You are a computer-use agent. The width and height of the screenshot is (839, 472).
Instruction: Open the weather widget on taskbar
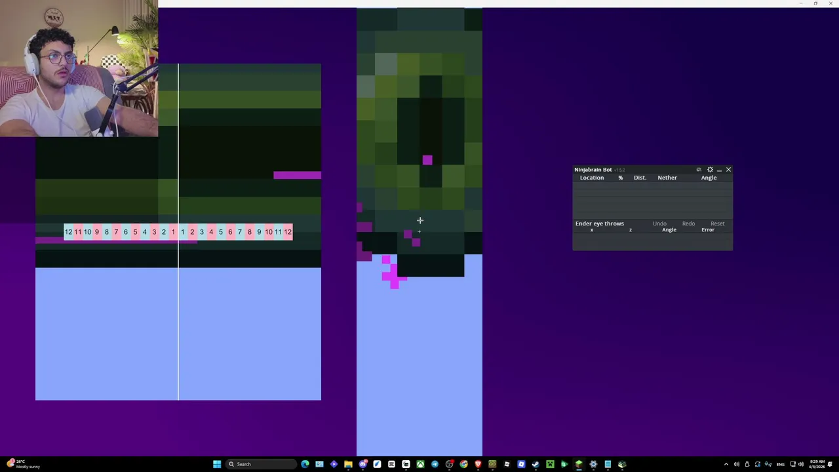tap(23, 464)
